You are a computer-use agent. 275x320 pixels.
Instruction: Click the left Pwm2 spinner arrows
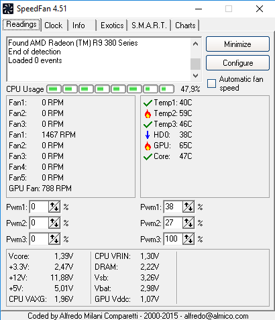[x=54, y=223]
